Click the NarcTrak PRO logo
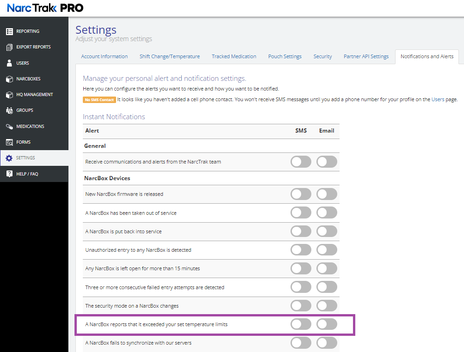Viewport: 464px width, 352px height. (45, 8)
